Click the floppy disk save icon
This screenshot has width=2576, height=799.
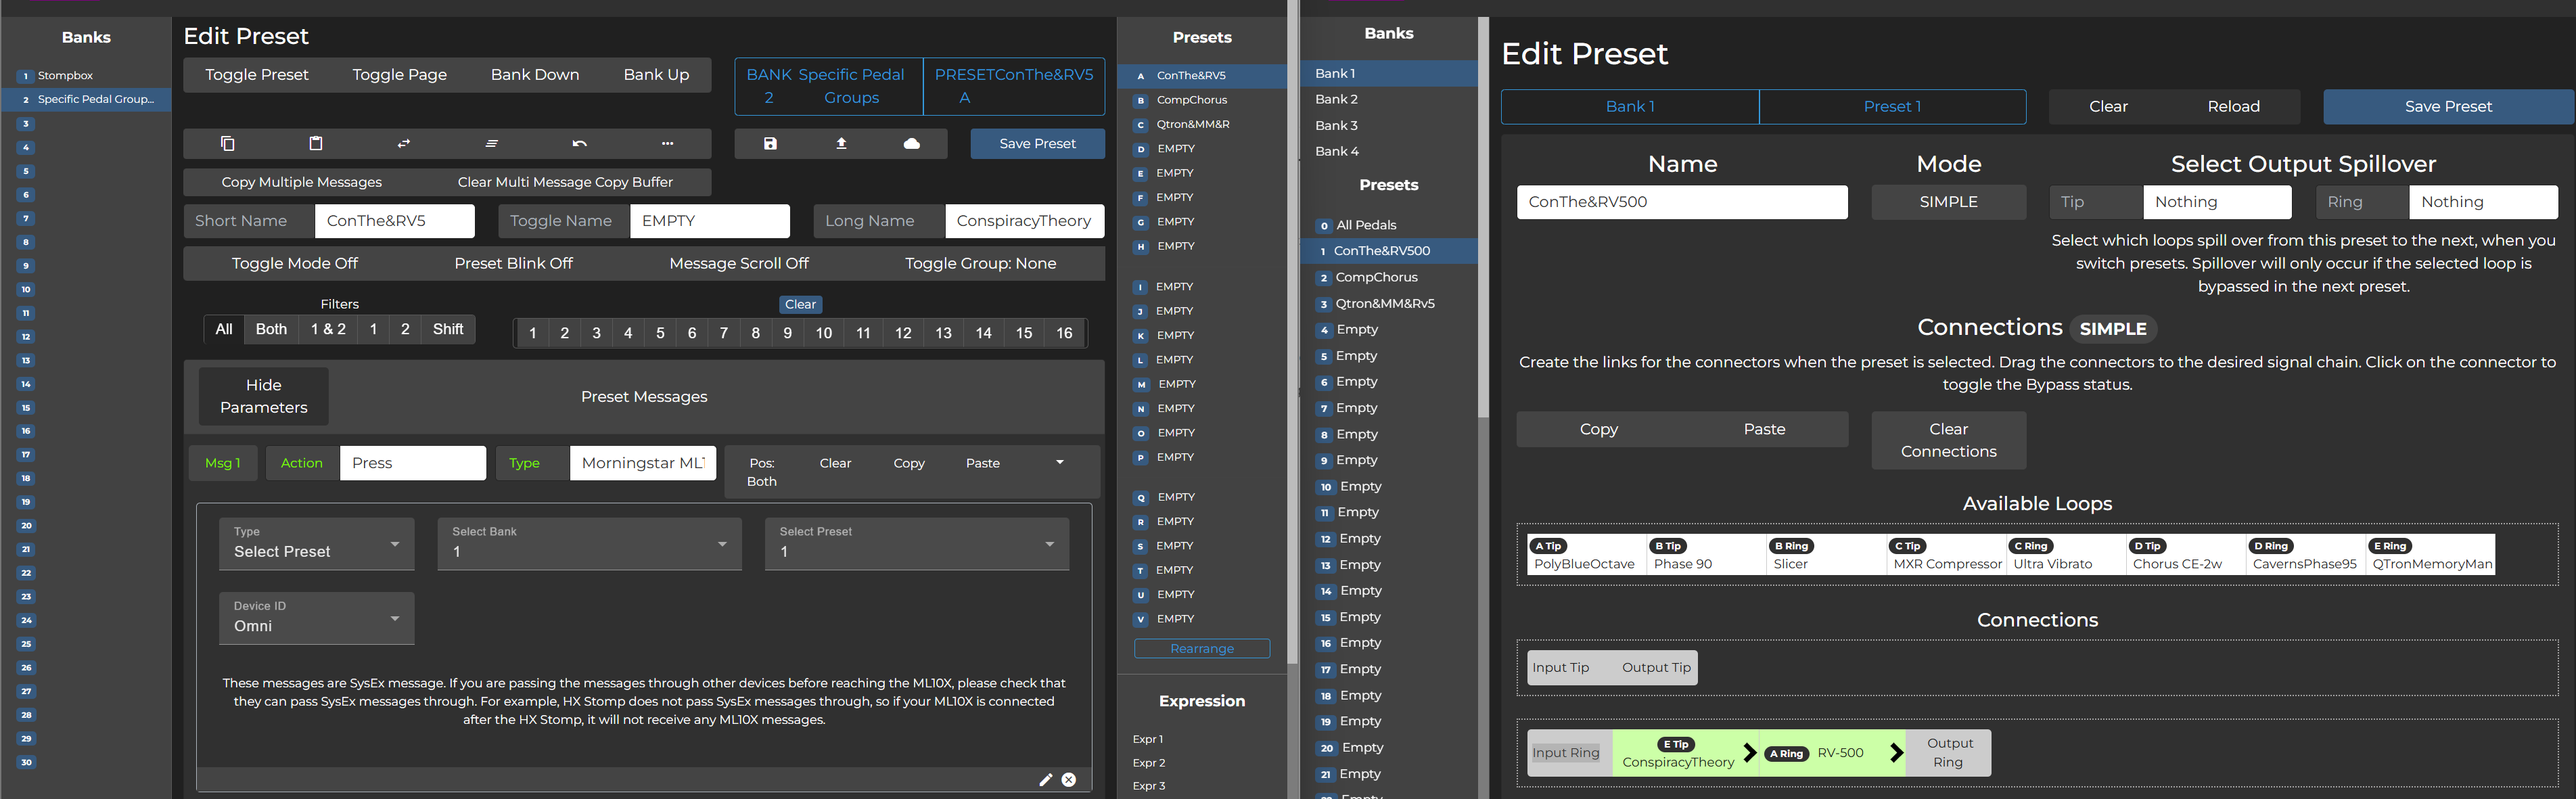tap(770, 144)
